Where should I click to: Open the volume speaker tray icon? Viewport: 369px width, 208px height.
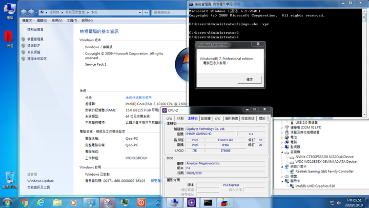(x=339, y=203)
